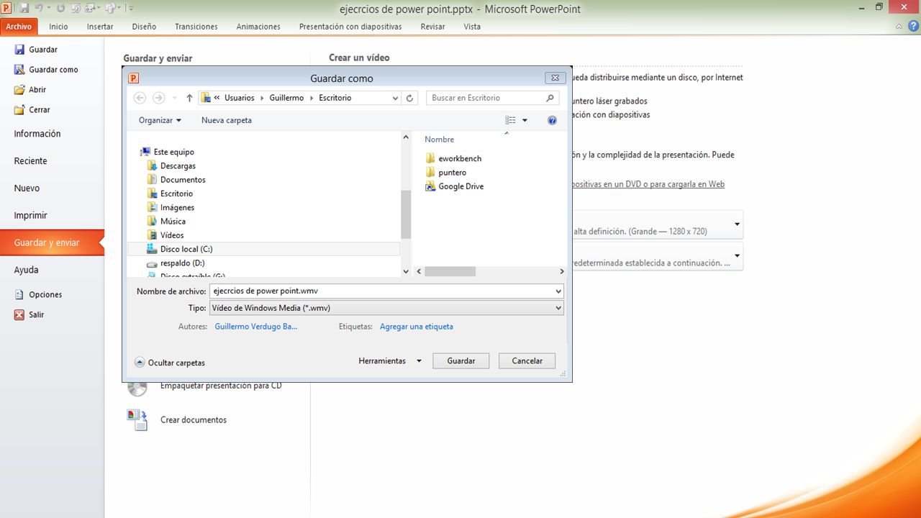The height and width of the screenshot is (518, 921).
Task: Click the PowerPoint Help icon at the ribbon's right
Action: pyautogui.click(x=912, y=27)
